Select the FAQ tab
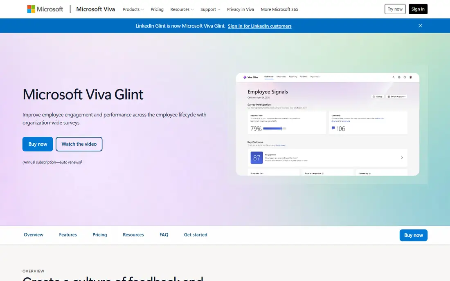 (x=164, y=234)
